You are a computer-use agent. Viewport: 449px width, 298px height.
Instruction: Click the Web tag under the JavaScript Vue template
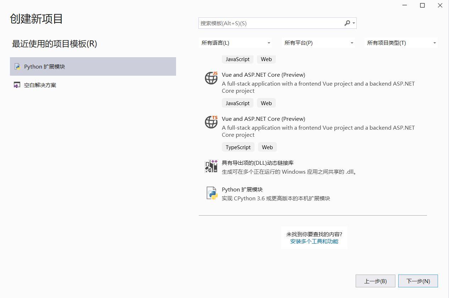tap(266, 103)
